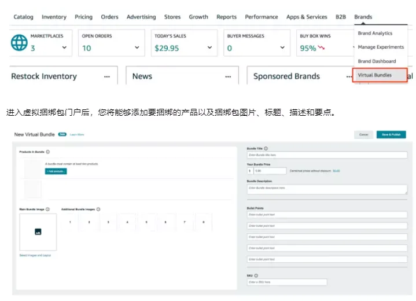Open the B2B menu
The image size is (416, 301).
click(341, 17)
